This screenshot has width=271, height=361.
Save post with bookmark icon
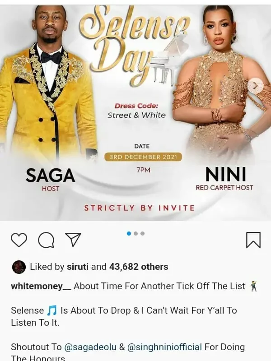tap(253, 240)
